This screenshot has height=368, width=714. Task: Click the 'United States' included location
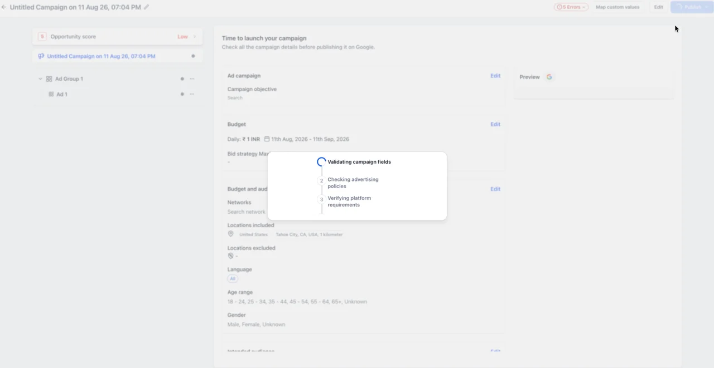pos(253,234)
